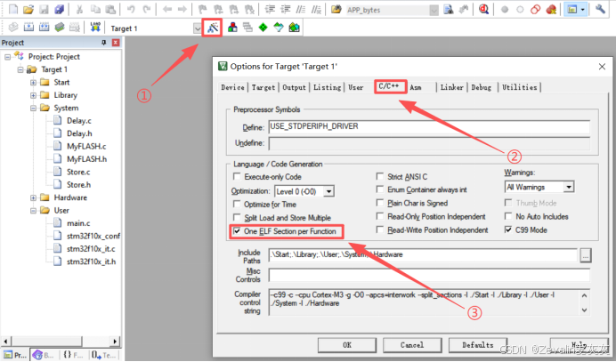Click the Manage Project Items blocks icon

pos(232,27)
